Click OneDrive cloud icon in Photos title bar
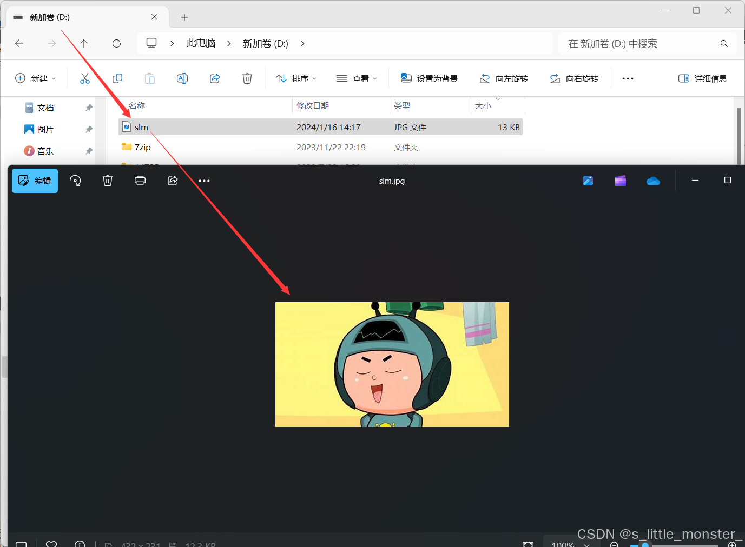The width and height of the screenshot is (745, 547). point(653,181)
